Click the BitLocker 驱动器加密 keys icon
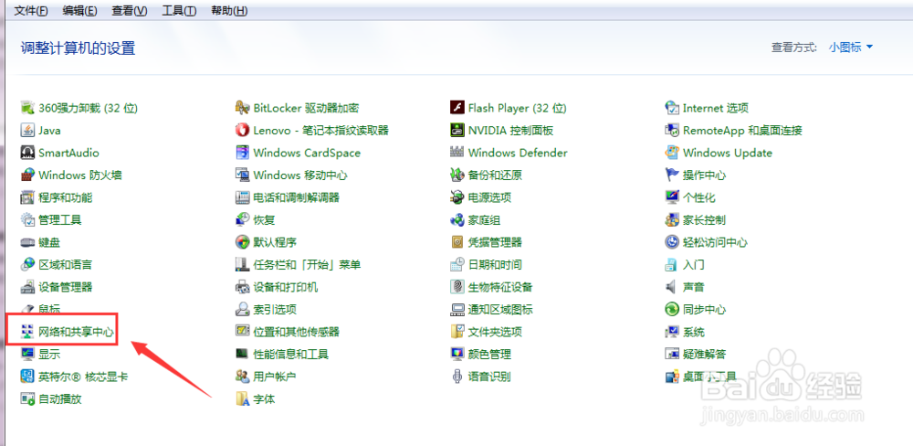 click(x=242, y=108)
